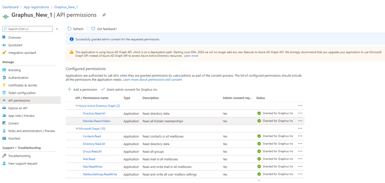This screenshot has height=183, width=385.
Task: Click the Authentication icon in sidebar
Action: point(4,77)
